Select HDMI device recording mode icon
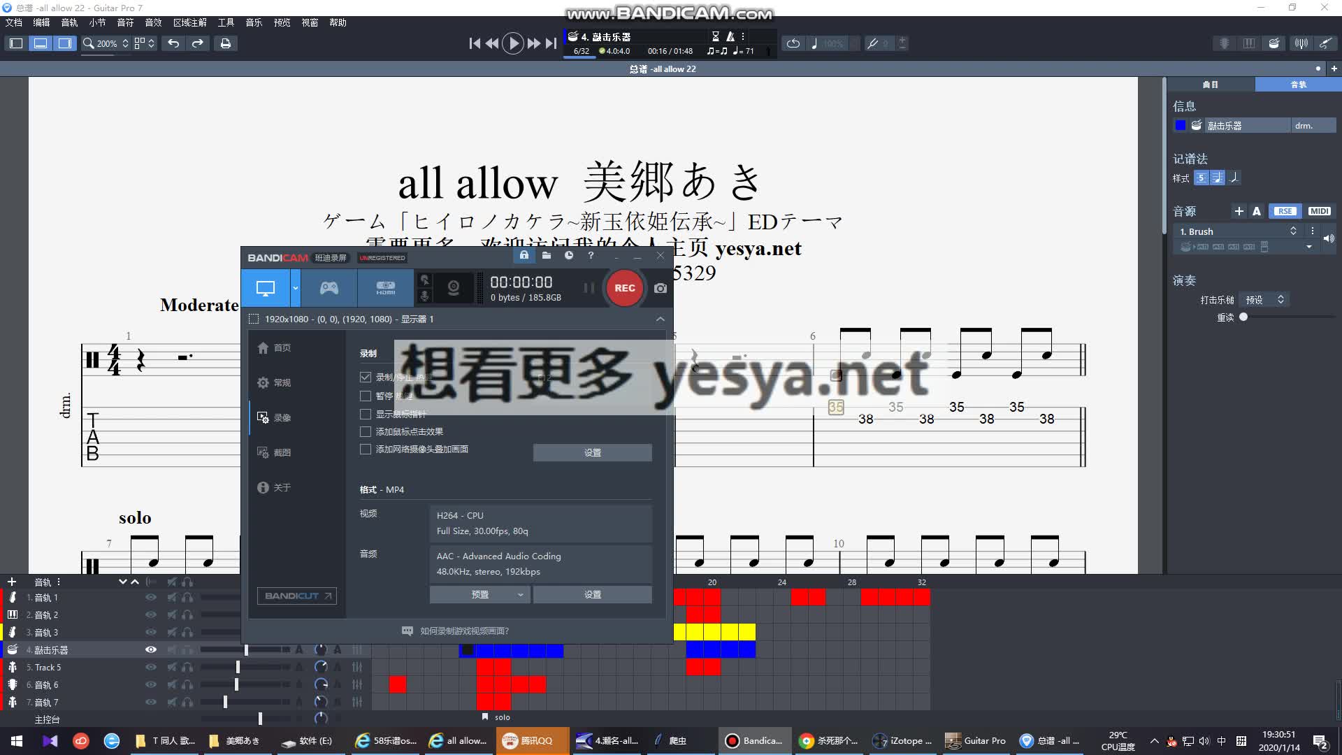Image resolution: width=1342 pixels, height=755 pixels. coord(385,288)
